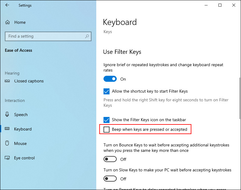Click the Speech microphone icon
The image size is (241, 190).
pyautogui.click(x=8, y=115)
